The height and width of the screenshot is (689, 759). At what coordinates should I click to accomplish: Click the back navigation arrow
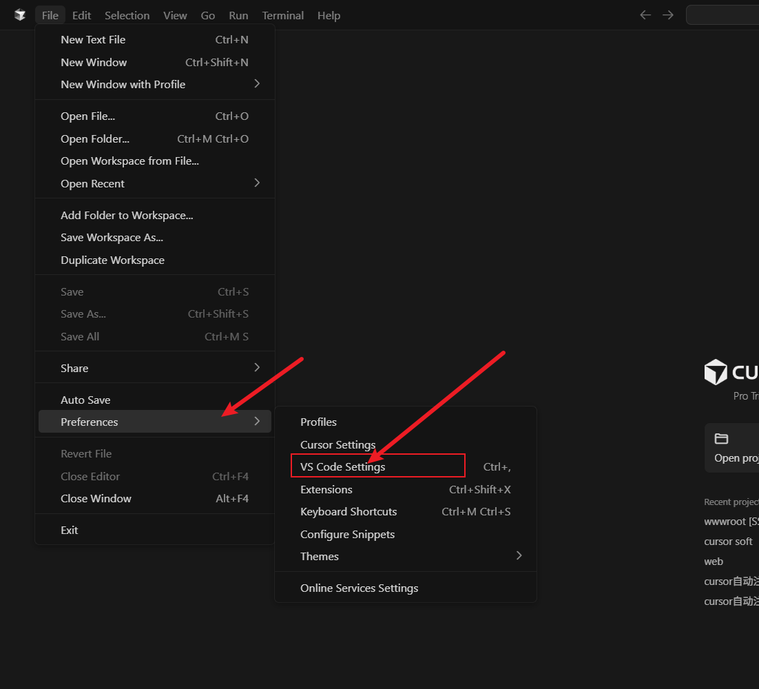[x=645, y=15]
